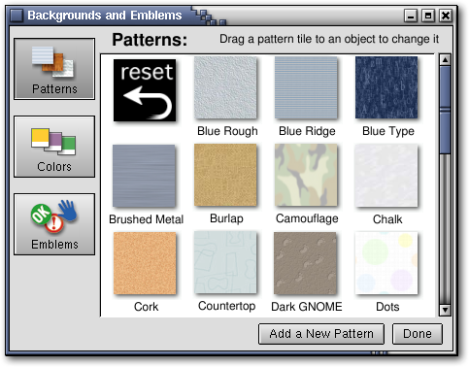Click the scrollbar down arrow
469x367 pixels.
point(446,310)
